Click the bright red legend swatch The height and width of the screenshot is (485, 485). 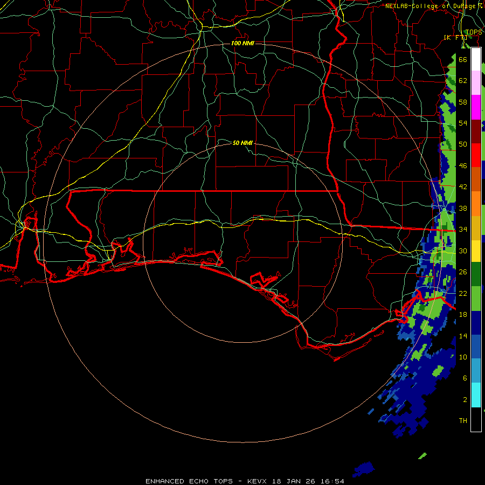(476, 155)
